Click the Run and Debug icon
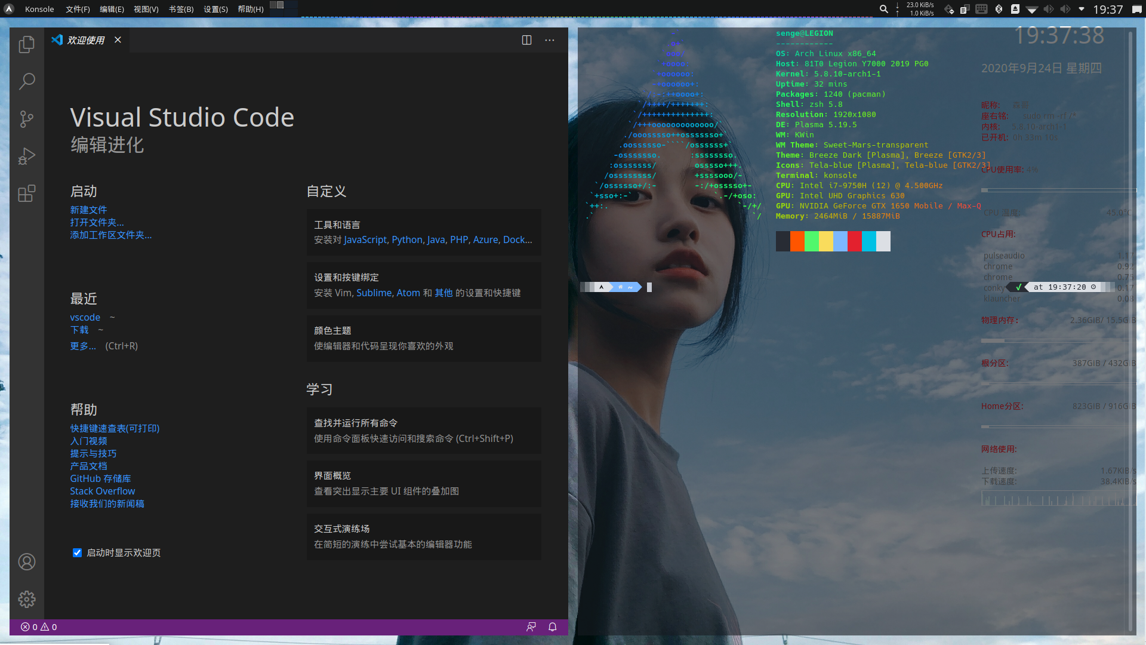Screen dimensions: 1146x645 click(x=26, y=156)
